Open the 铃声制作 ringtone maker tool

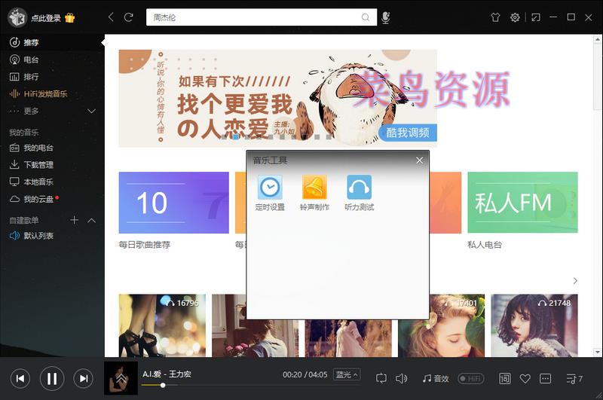(x=314, y=193)
